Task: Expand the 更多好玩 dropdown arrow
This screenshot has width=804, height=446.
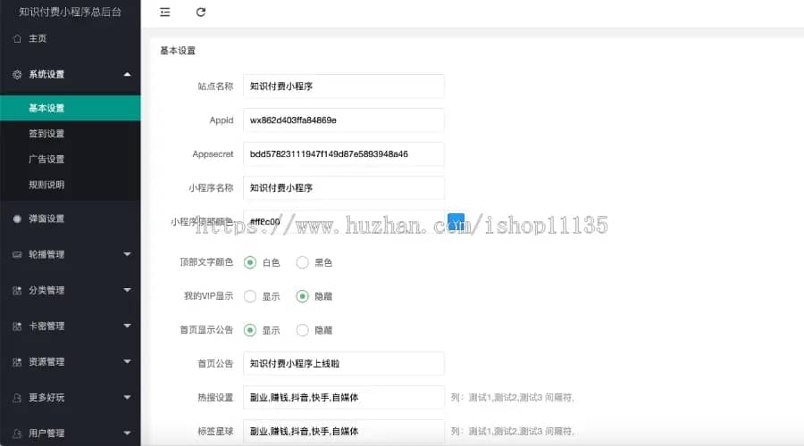Action: [127, 397]
